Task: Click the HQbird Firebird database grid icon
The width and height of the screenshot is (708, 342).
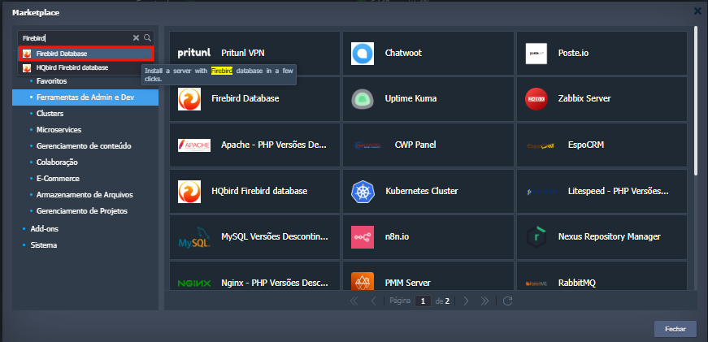Action: pyautogui.click(x=189, y=191)
